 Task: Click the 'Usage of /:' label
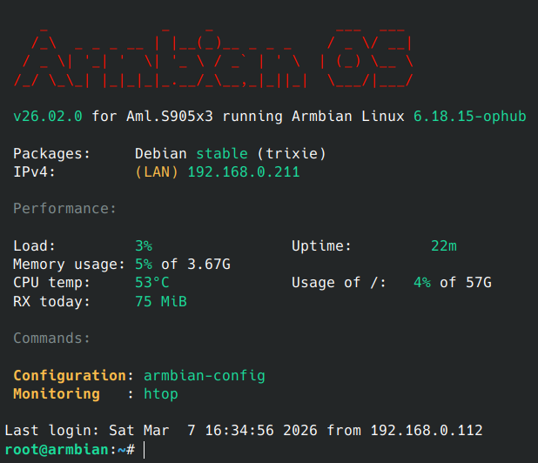point(339,283)
